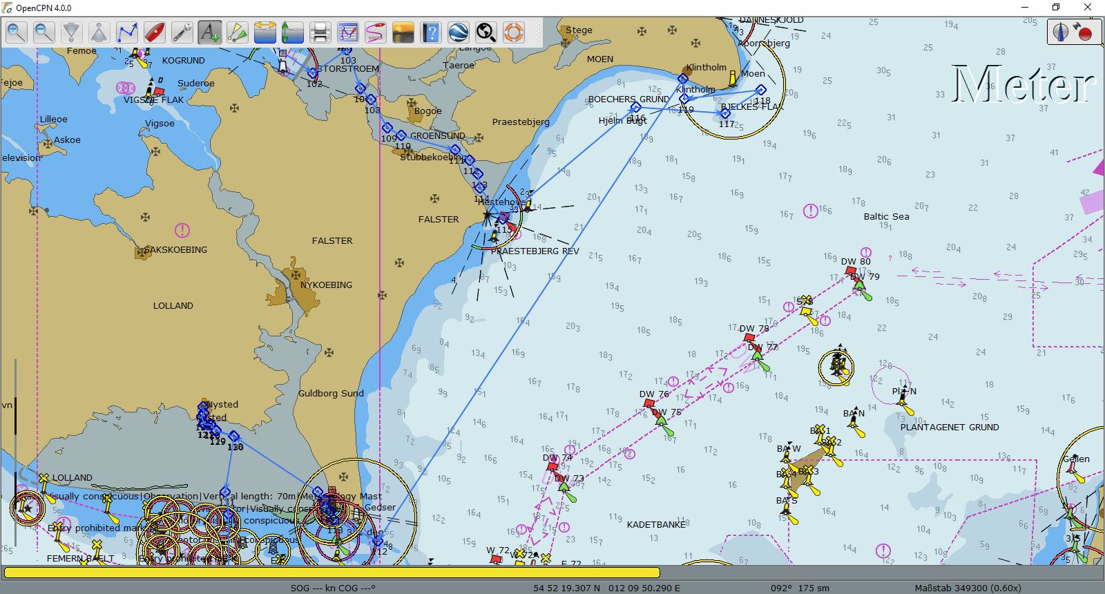Click the Zoom In magnifier tool
This screenshot has height=594, width=1105.
17,32
